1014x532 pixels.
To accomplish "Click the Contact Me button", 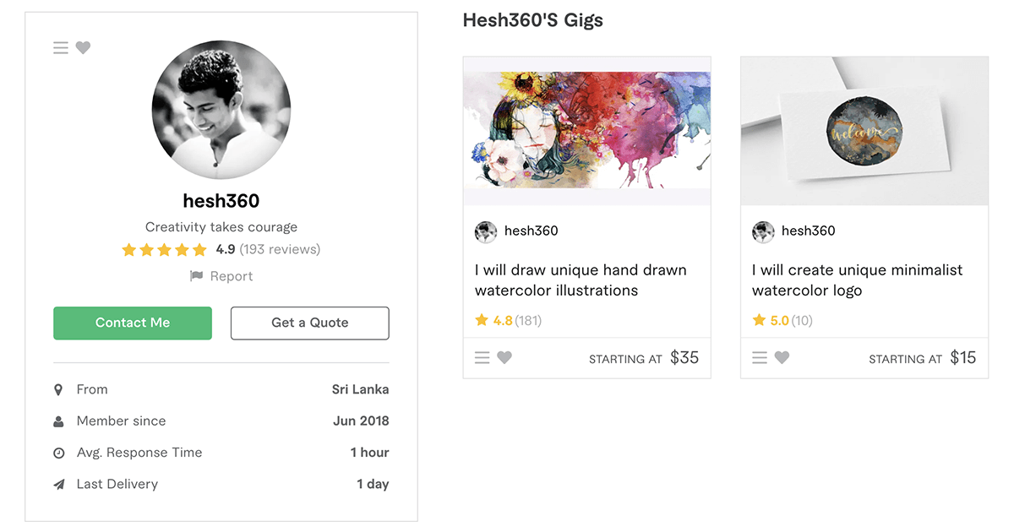I will tap(133, 323).
